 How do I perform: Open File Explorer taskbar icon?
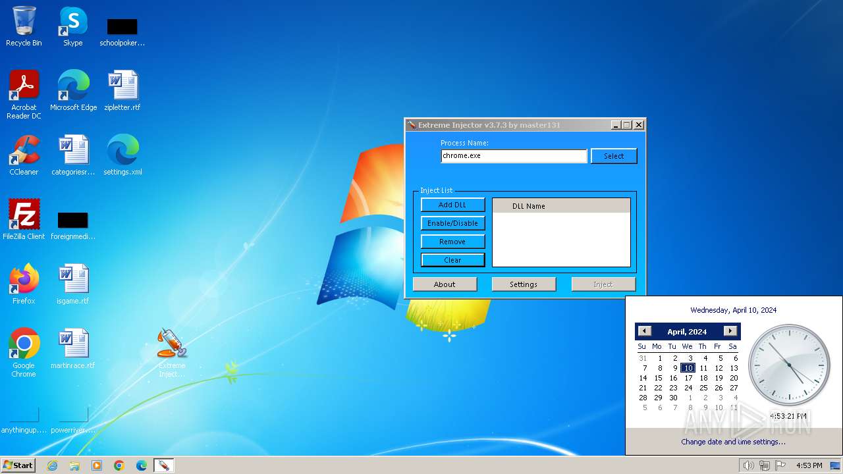pos(74,465)
